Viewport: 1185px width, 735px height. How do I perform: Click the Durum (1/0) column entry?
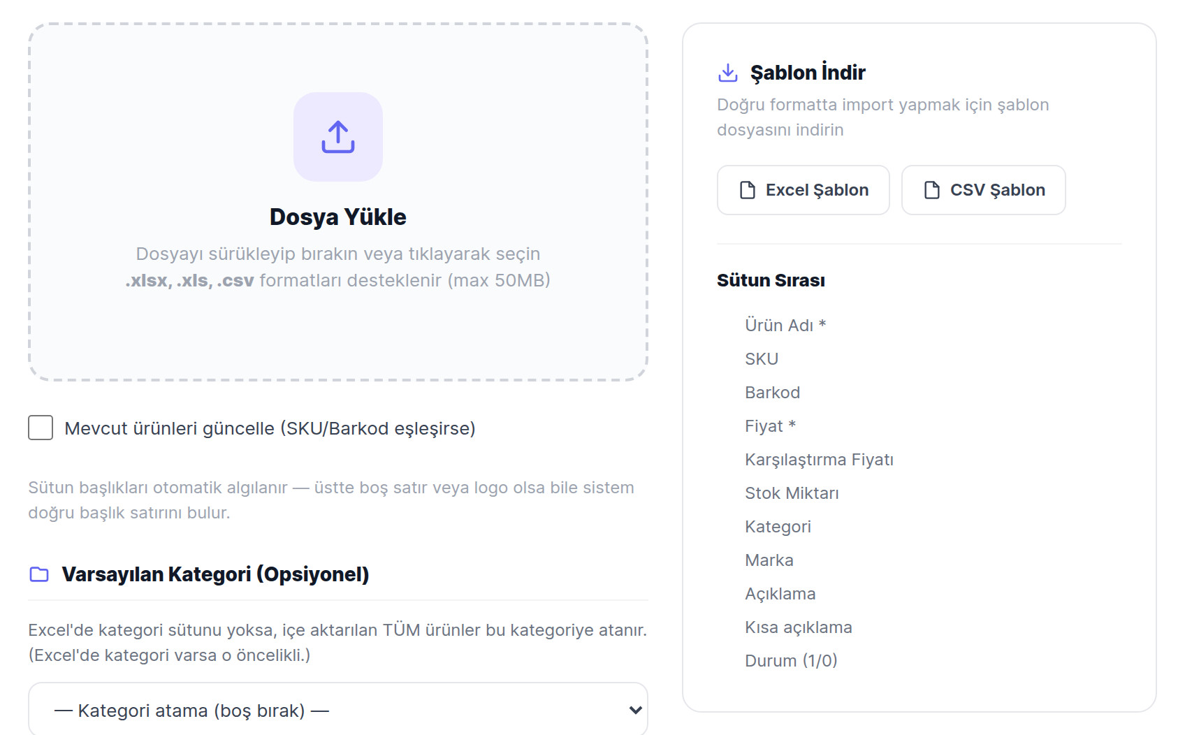coord(791,660)
